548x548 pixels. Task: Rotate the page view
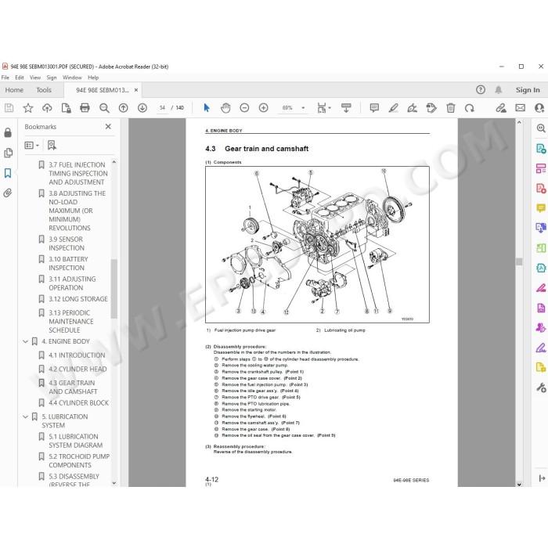(x=470, y=108)
